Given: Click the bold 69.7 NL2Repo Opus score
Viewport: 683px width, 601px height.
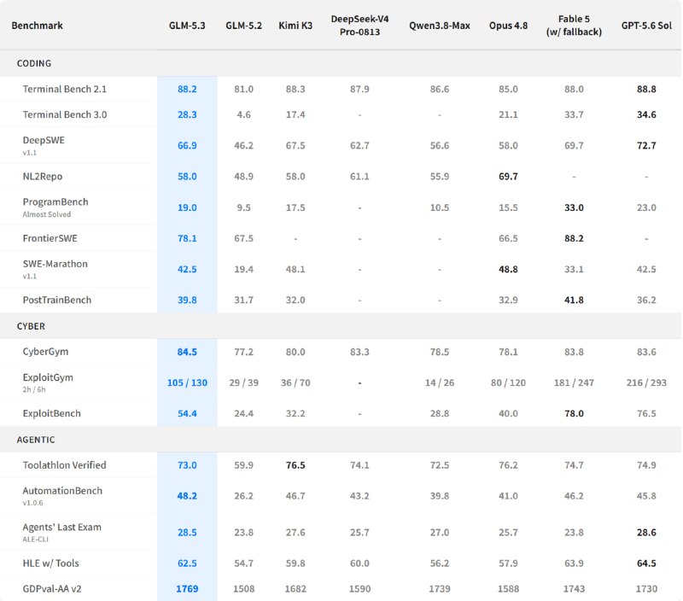Looking at the screenshot, I should coord(508,177).
